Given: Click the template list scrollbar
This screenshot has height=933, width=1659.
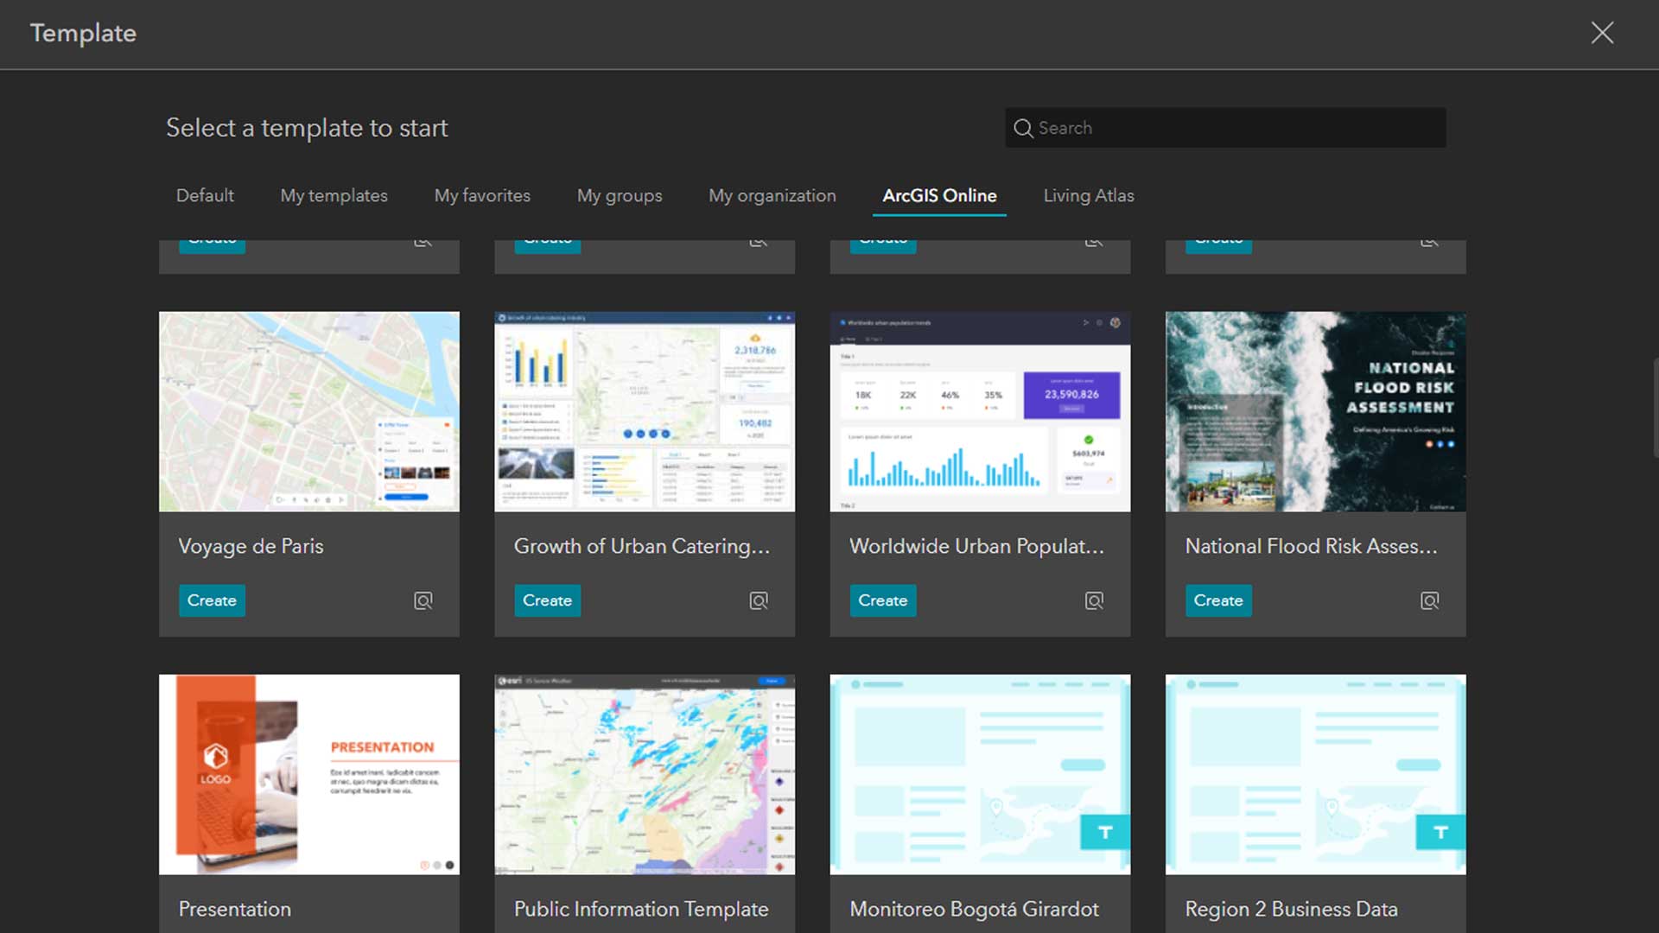Looking at the screenshot, I should 1654,406.
